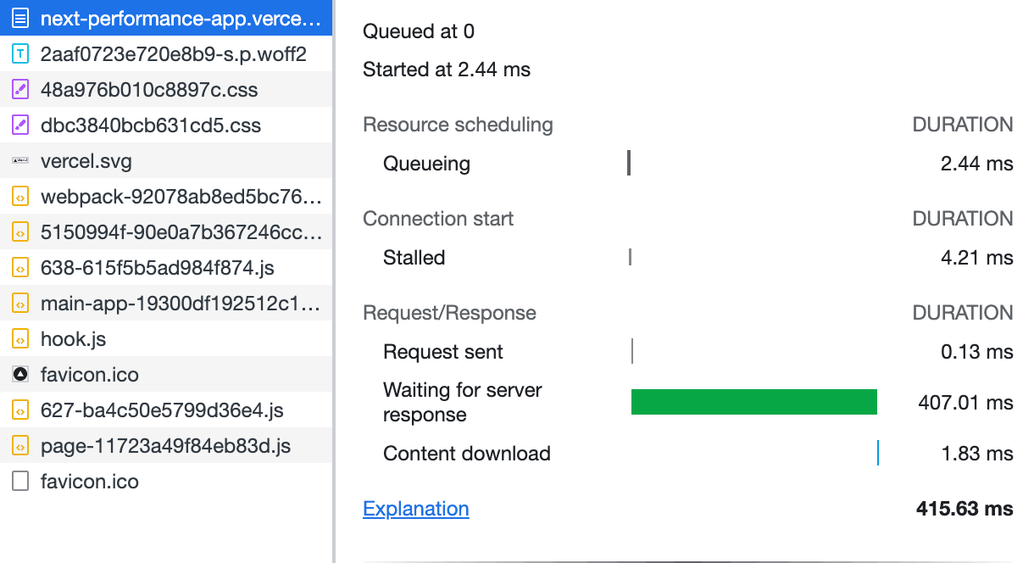
Task: Click script icon next to hook.js
Action: pyautogui.click(x=20, y=339)
